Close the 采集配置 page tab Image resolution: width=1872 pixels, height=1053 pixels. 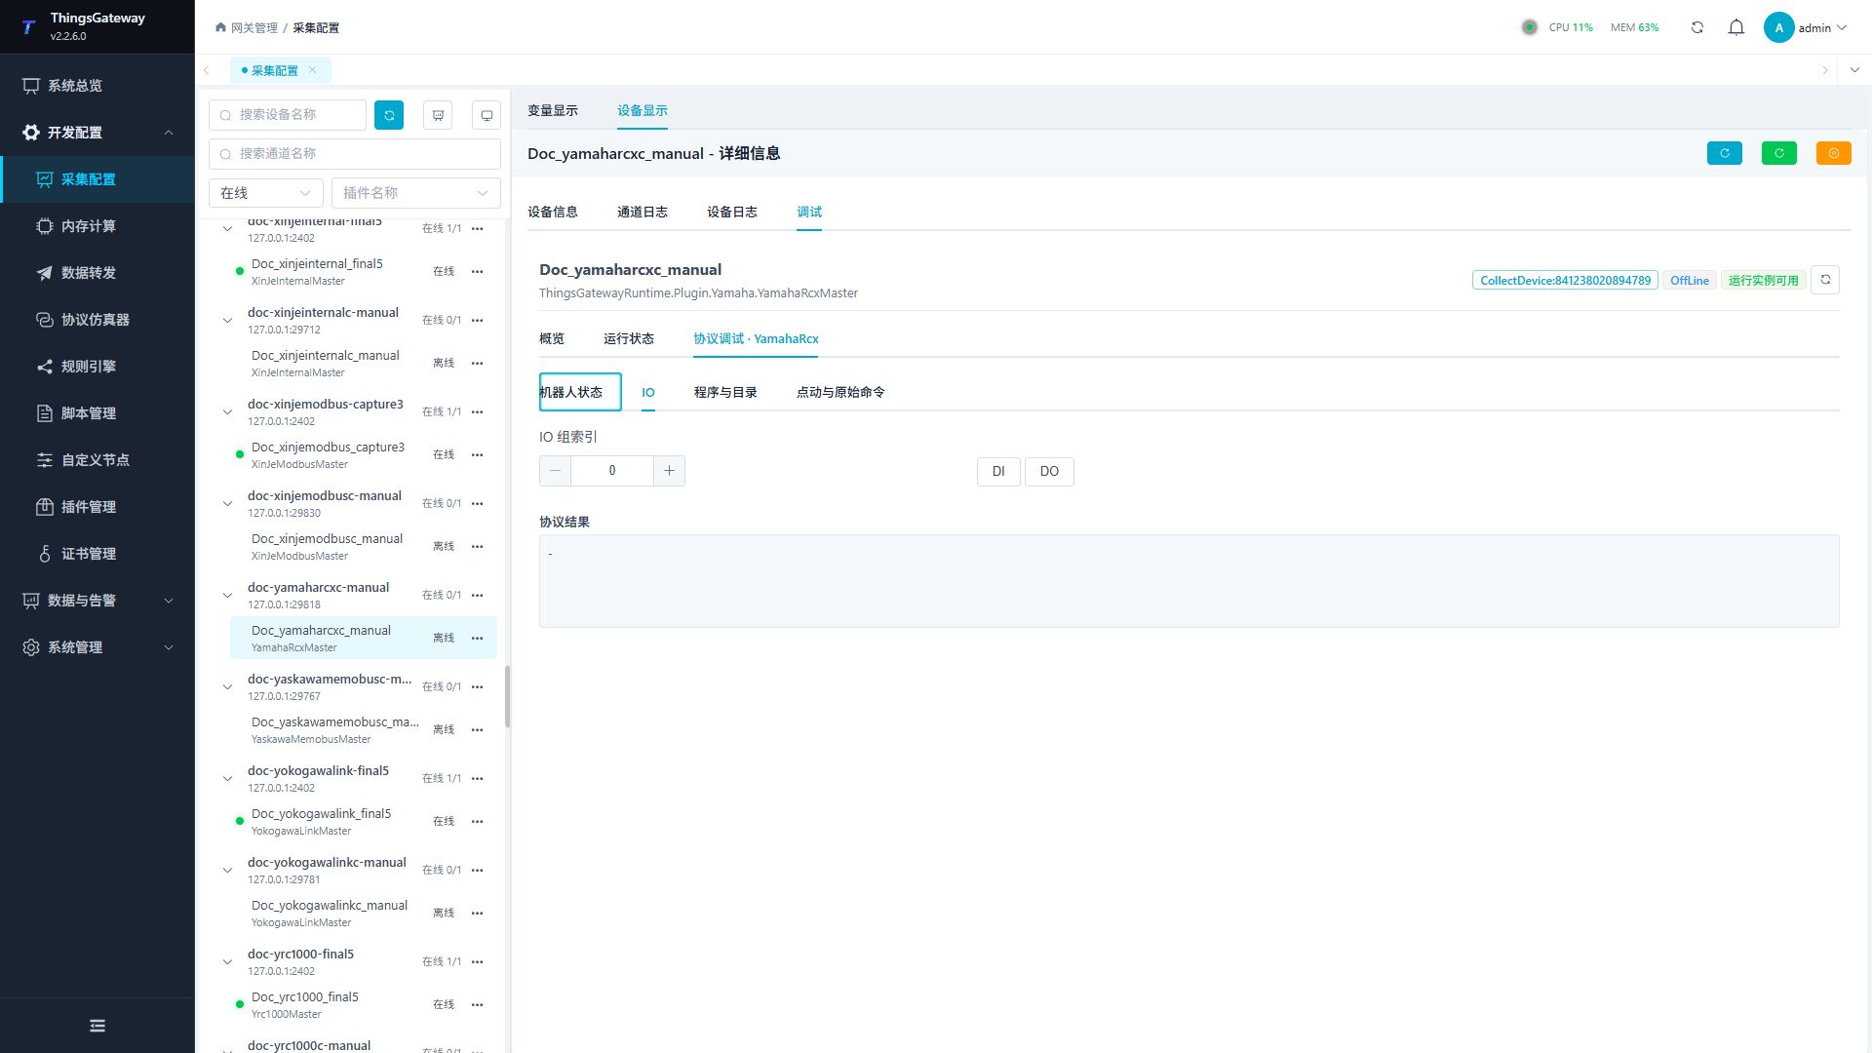coord(312,70)
